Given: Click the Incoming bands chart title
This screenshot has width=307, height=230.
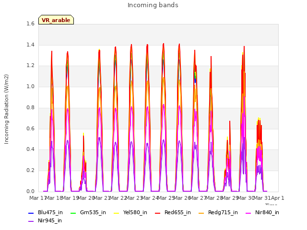Looking at the screenshot, I should pos(153,5).
